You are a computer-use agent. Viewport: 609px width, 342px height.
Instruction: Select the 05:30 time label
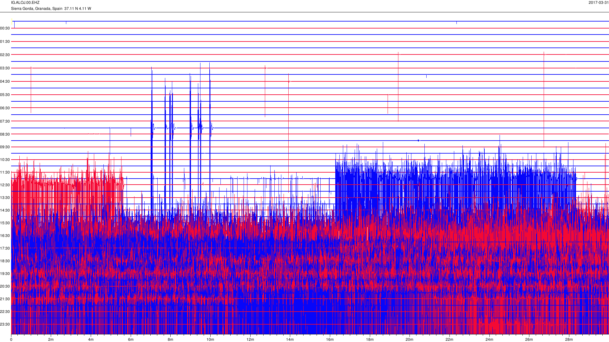5,95
